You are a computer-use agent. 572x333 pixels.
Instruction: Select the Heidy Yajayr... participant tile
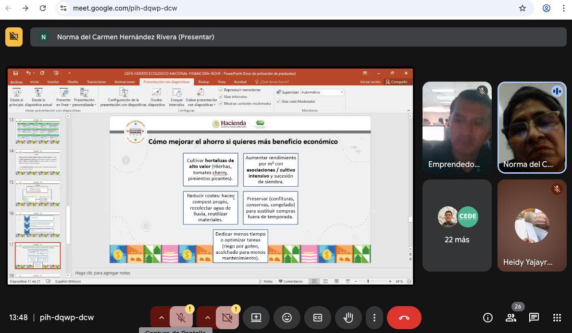pos(532,225)
